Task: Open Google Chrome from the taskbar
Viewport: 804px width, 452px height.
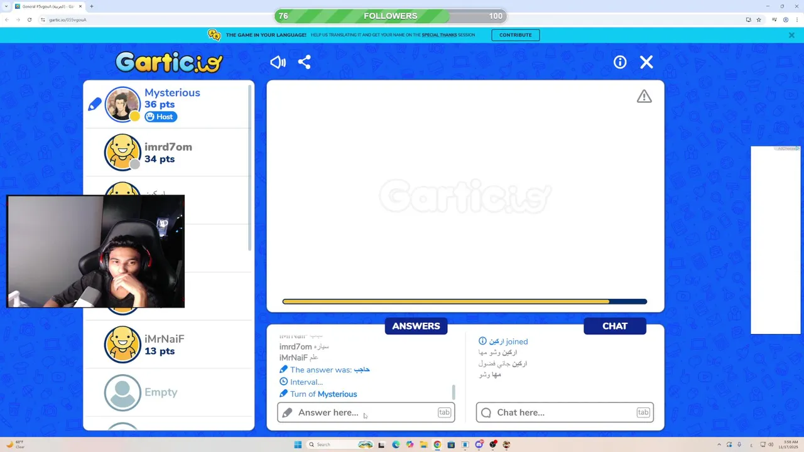Action: (x=437, y=444)
